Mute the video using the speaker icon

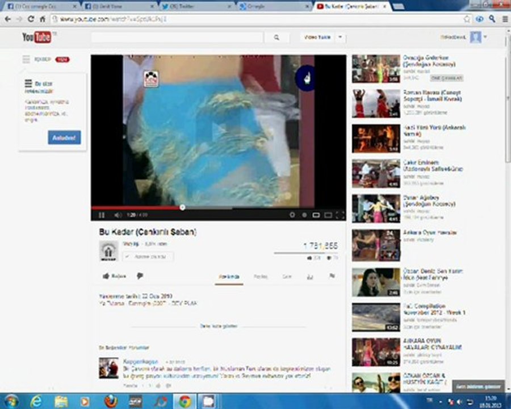point(118,215)
